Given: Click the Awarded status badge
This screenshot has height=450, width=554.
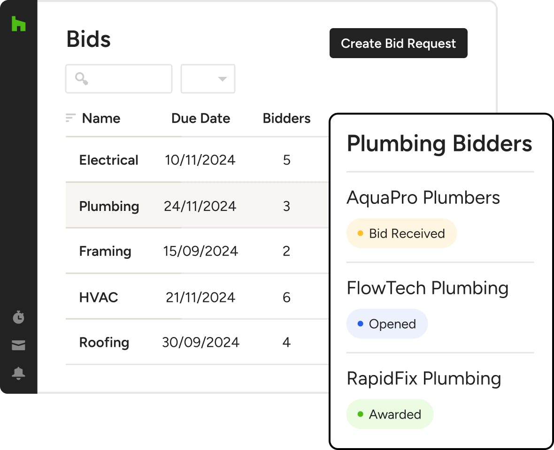Looking at the screenshot, I should [390, 414].
